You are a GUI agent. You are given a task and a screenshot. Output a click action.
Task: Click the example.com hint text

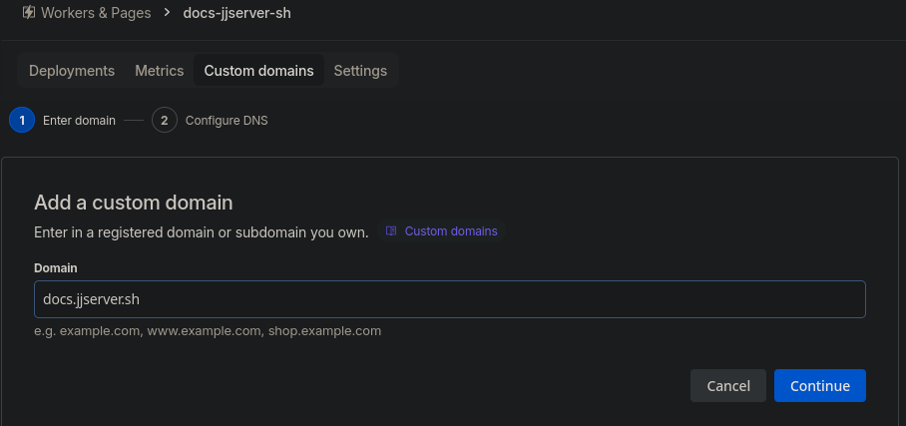(208, 331)
